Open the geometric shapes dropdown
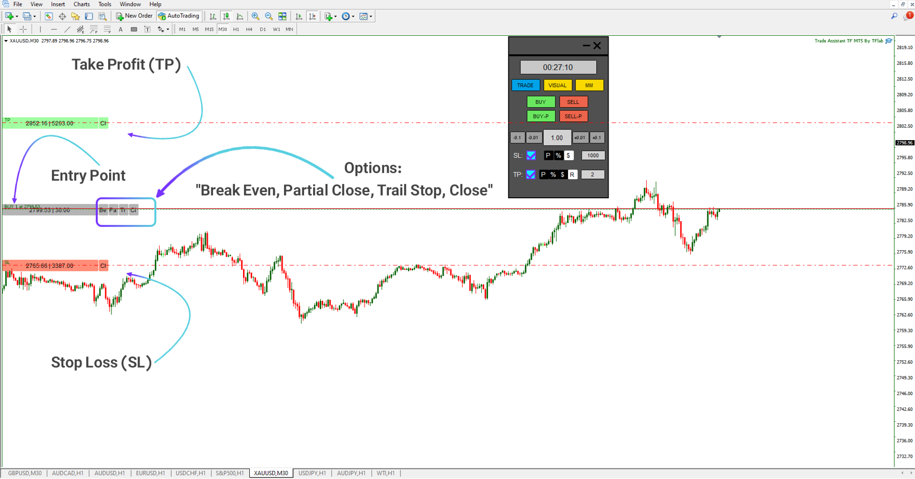Screen dimensions: 915x479 [x=163, y=29]
